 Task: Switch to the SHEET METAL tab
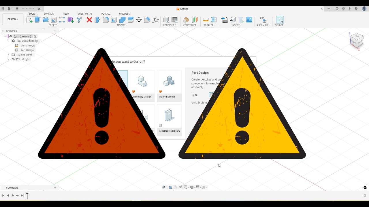(85, 14)
